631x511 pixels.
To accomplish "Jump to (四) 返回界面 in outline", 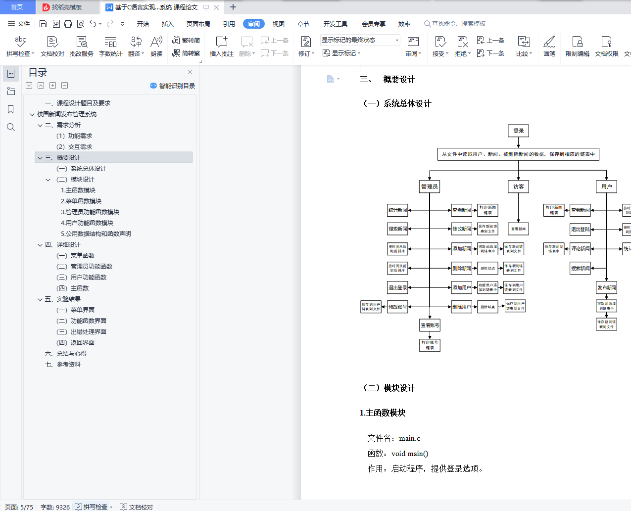I will [x=76, y=343].
